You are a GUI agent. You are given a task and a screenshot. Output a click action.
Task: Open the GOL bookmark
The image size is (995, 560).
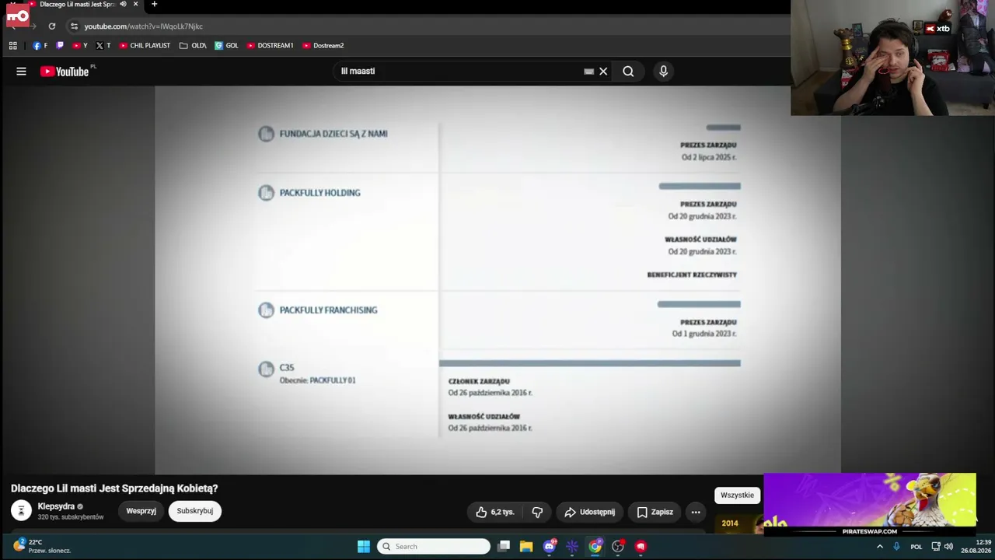[227, 46]
